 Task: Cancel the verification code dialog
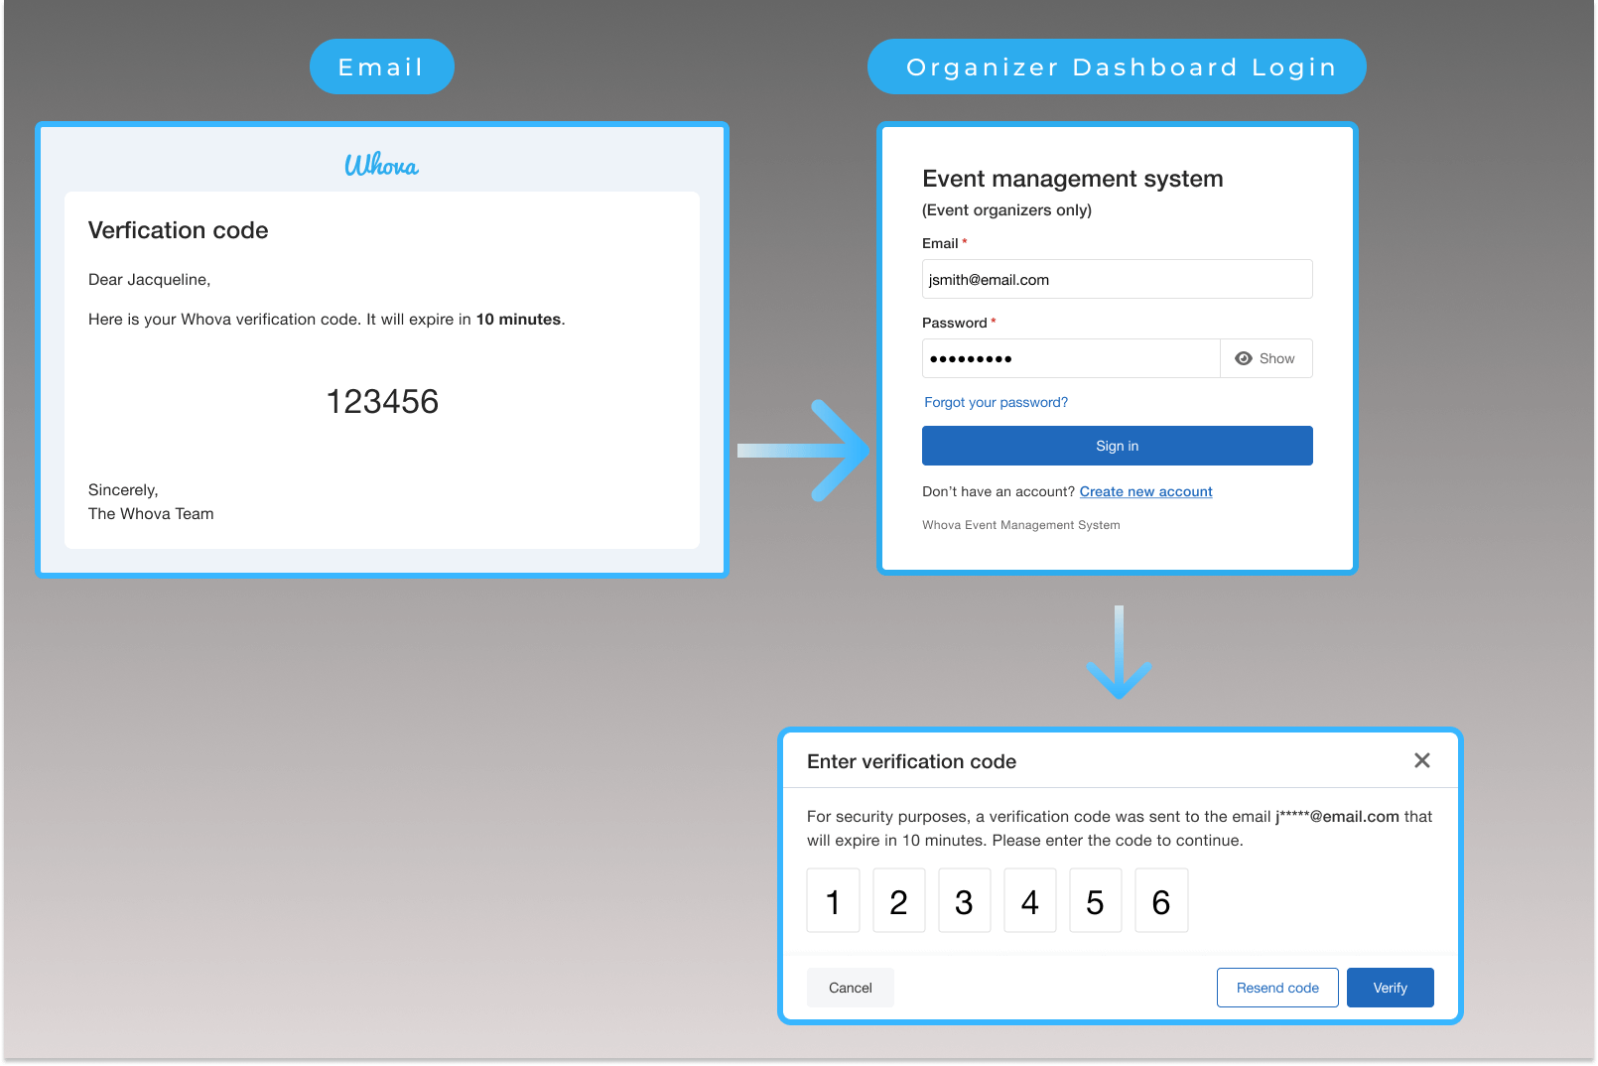(850, 988)
